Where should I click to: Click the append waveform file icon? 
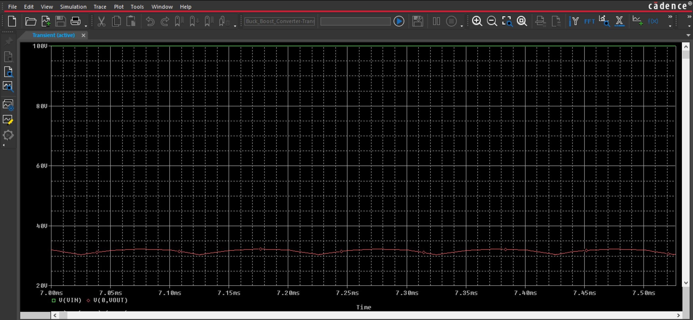(x=46, y=21)
